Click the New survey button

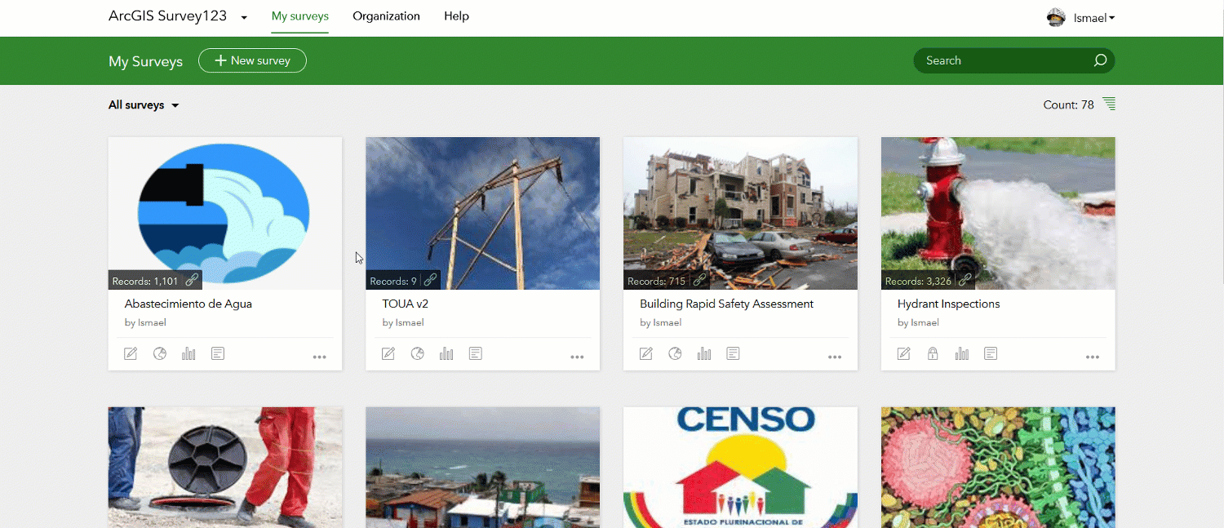pyautogui.click(x=252, y=60)
